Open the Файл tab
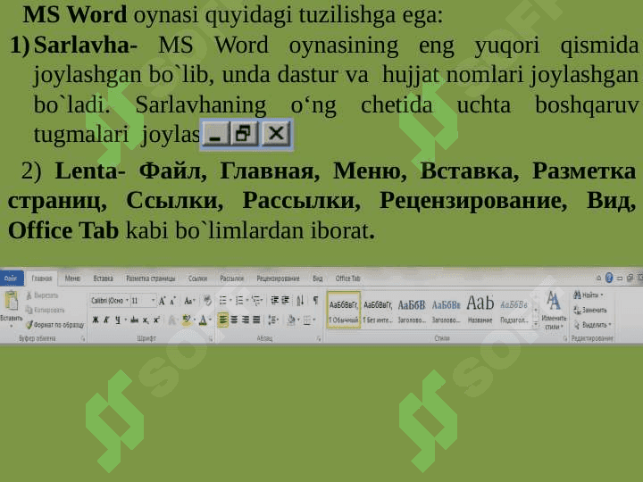Screen dimensions: 643x482 (10, 278)
